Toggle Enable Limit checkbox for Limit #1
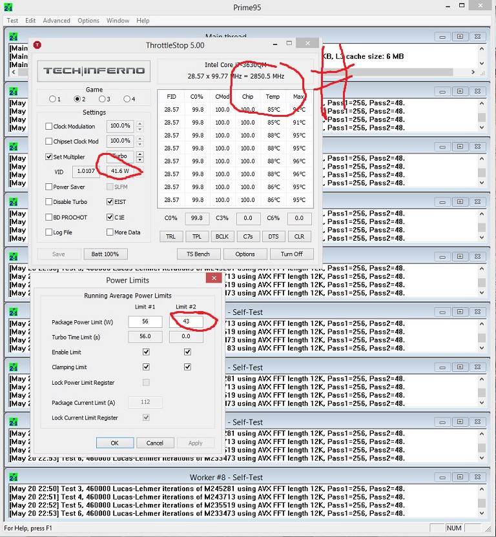 click(x=146, y=352)
